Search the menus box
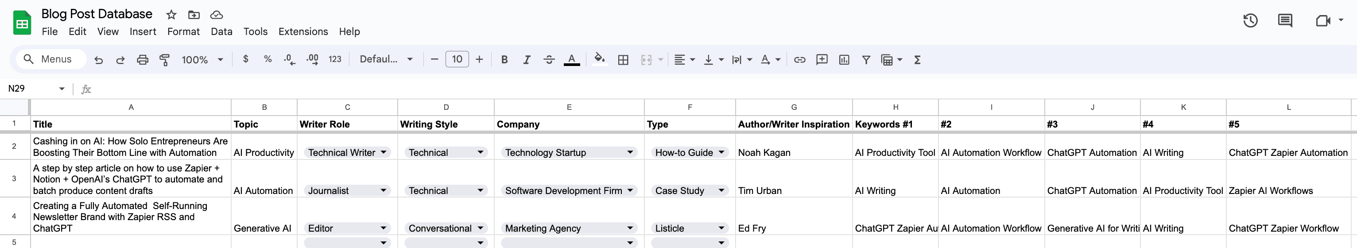This screenshot has width=1357, height=248. click(x=51, y=59)
